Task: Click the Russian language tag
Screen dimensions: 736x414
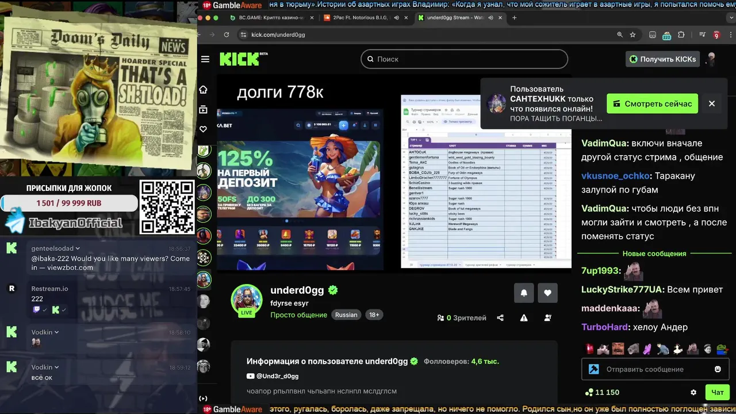Action: 346,315
